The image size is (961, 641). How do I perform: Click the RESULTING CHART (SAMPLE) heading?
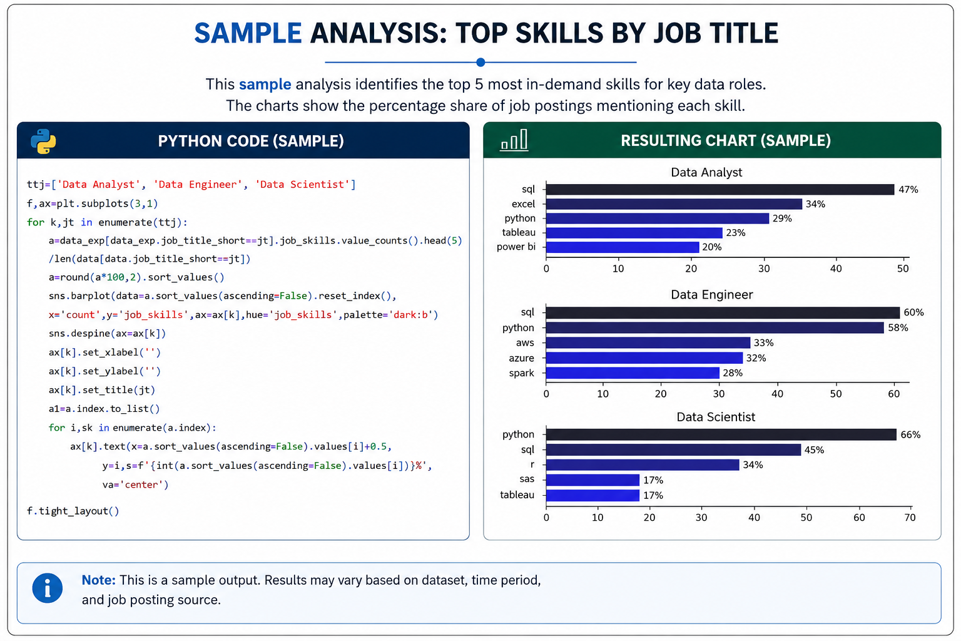point(726,140)
